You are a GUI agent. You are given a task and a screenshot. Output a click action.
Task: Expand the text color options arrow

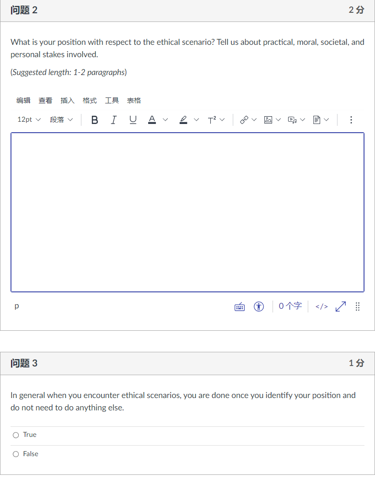pos(166,120)
